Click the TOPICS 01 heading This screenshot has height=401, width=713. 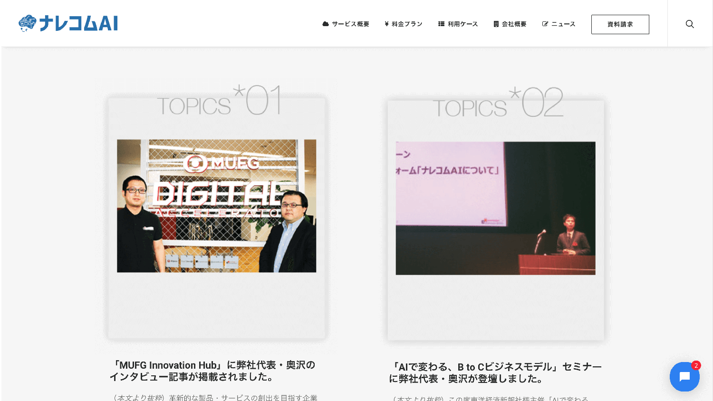pyautogui.click(x=219, y=100)
